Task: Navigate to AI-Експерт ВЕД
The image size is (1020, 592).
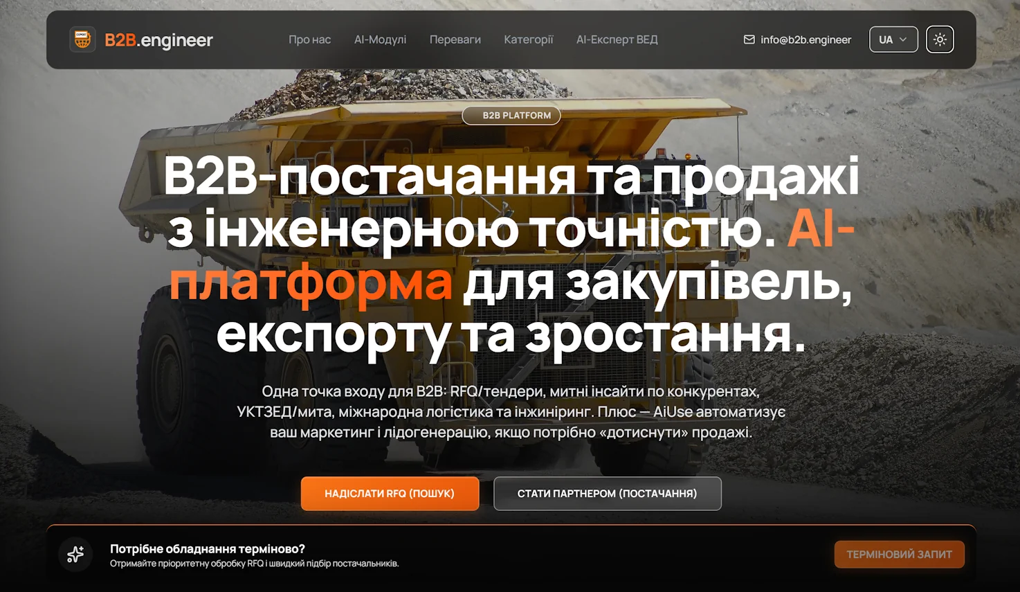Action: tap(617, 39)
